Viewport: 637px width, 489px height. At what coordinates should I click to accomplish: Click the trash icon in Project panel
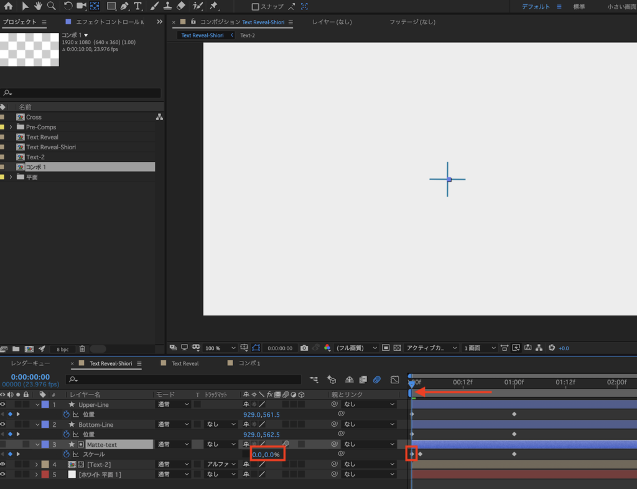pos(82,349)
